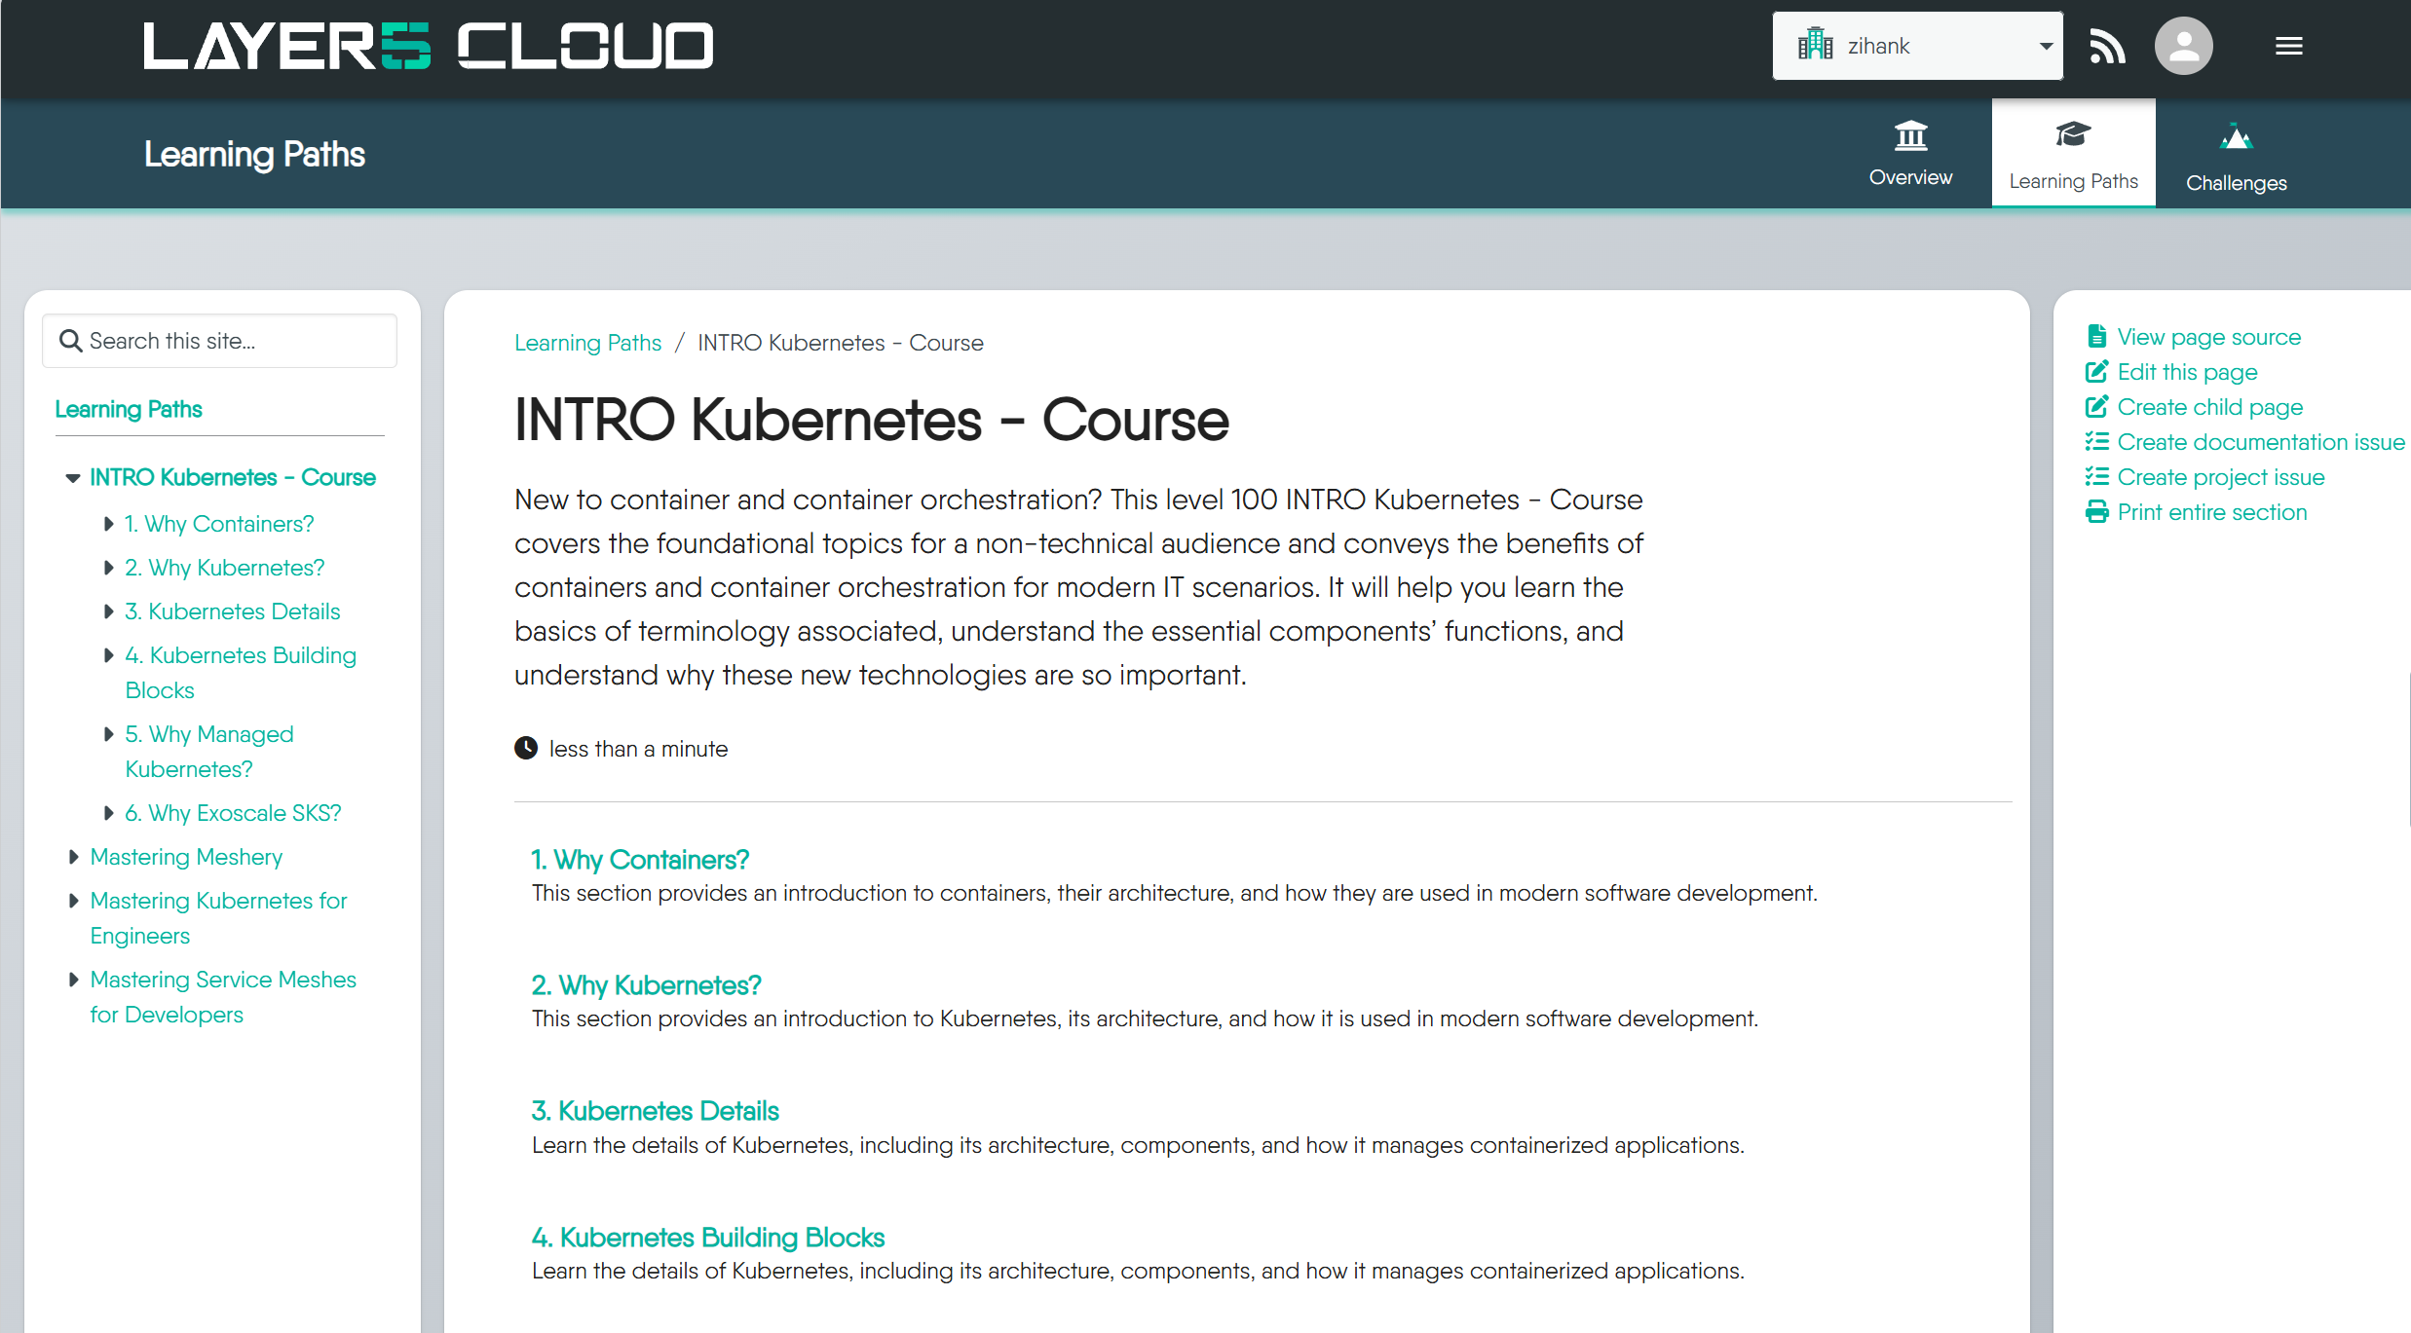Click the View page source icon
Screen dimensions: 2411x1333
pos(2096,337)
